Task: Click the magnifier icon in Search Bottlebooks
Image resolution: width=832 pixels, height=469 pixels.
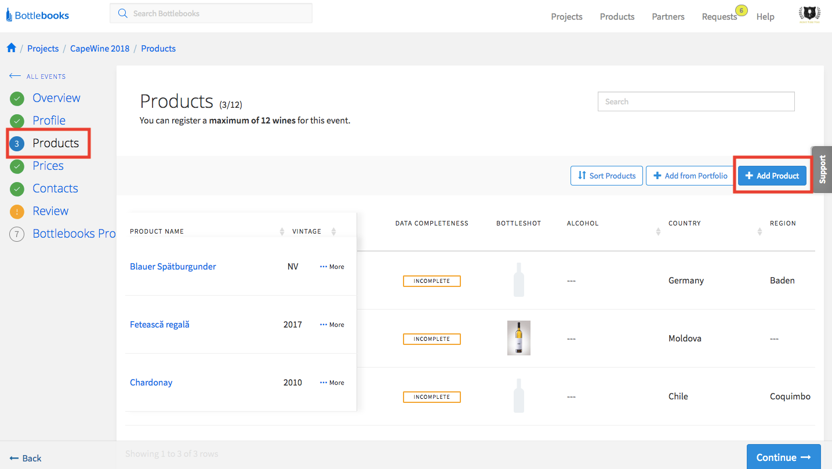Action: coord(122,13)
